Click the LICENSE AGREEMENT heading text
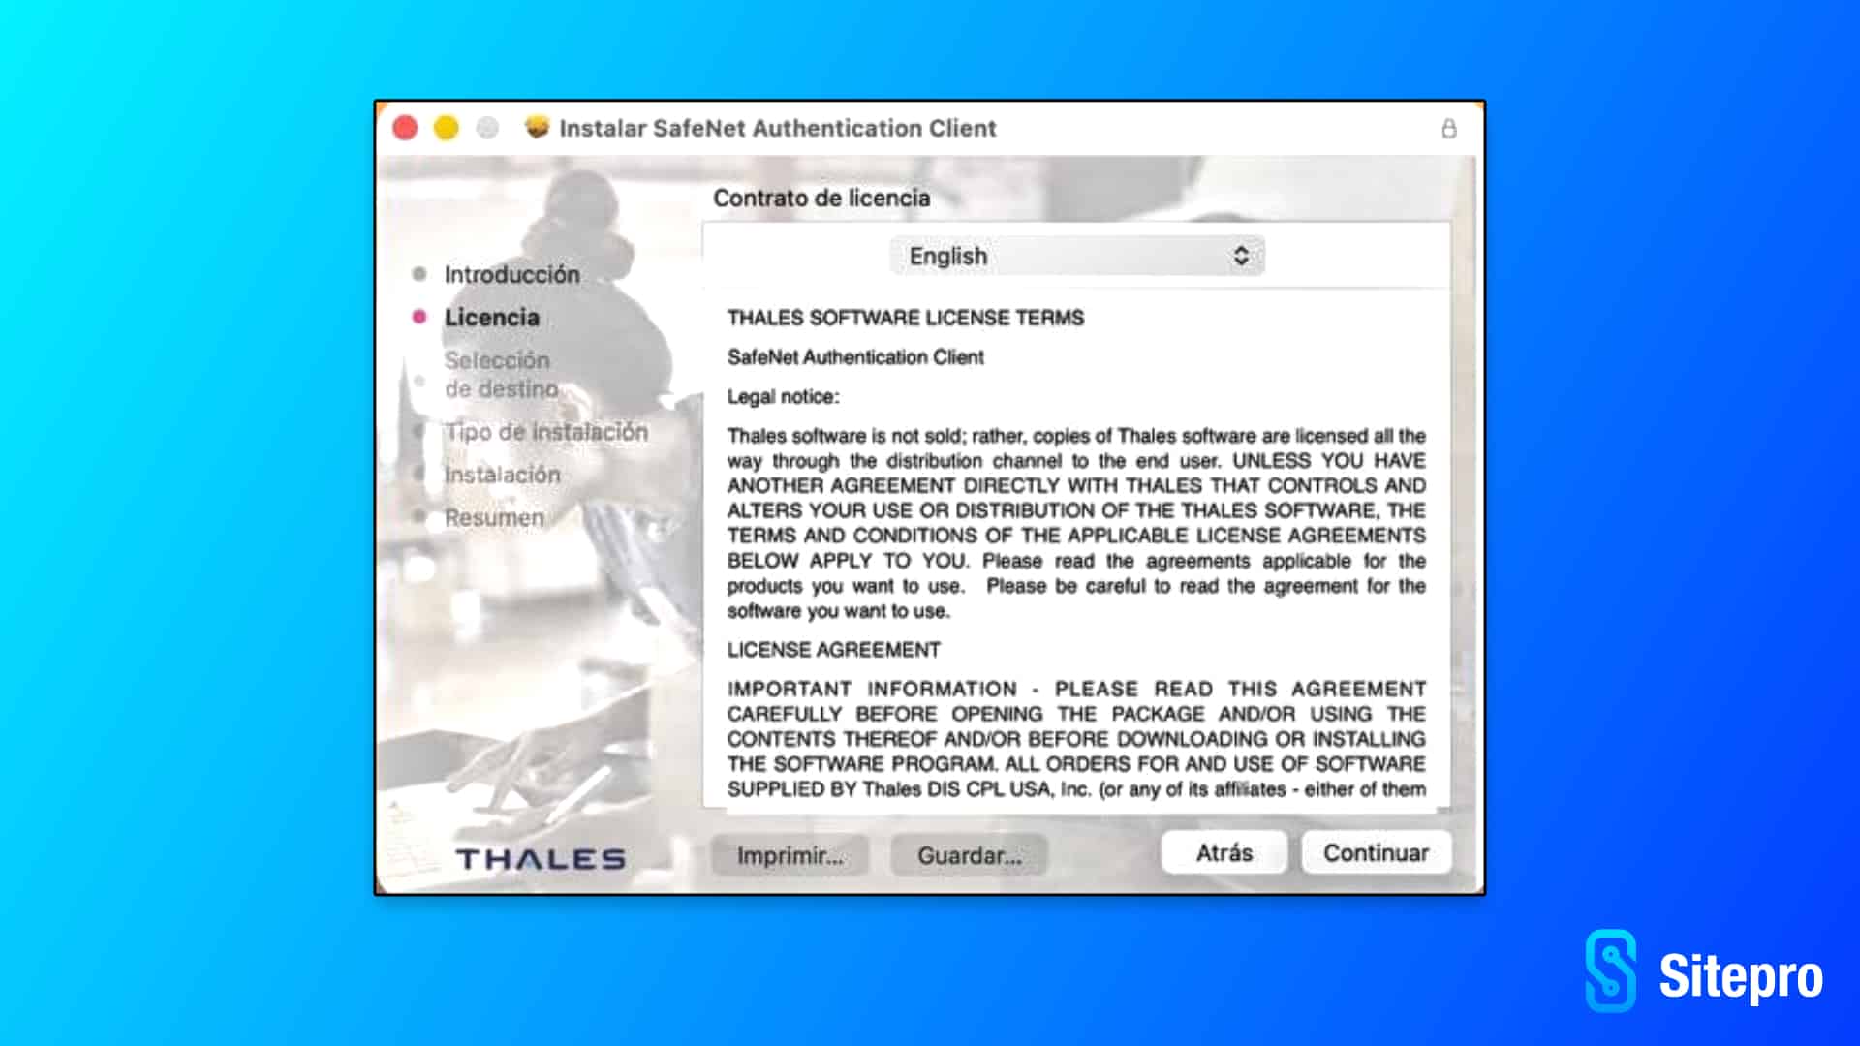Viewport: 1860px width, 1046px height. pos(834,650)
